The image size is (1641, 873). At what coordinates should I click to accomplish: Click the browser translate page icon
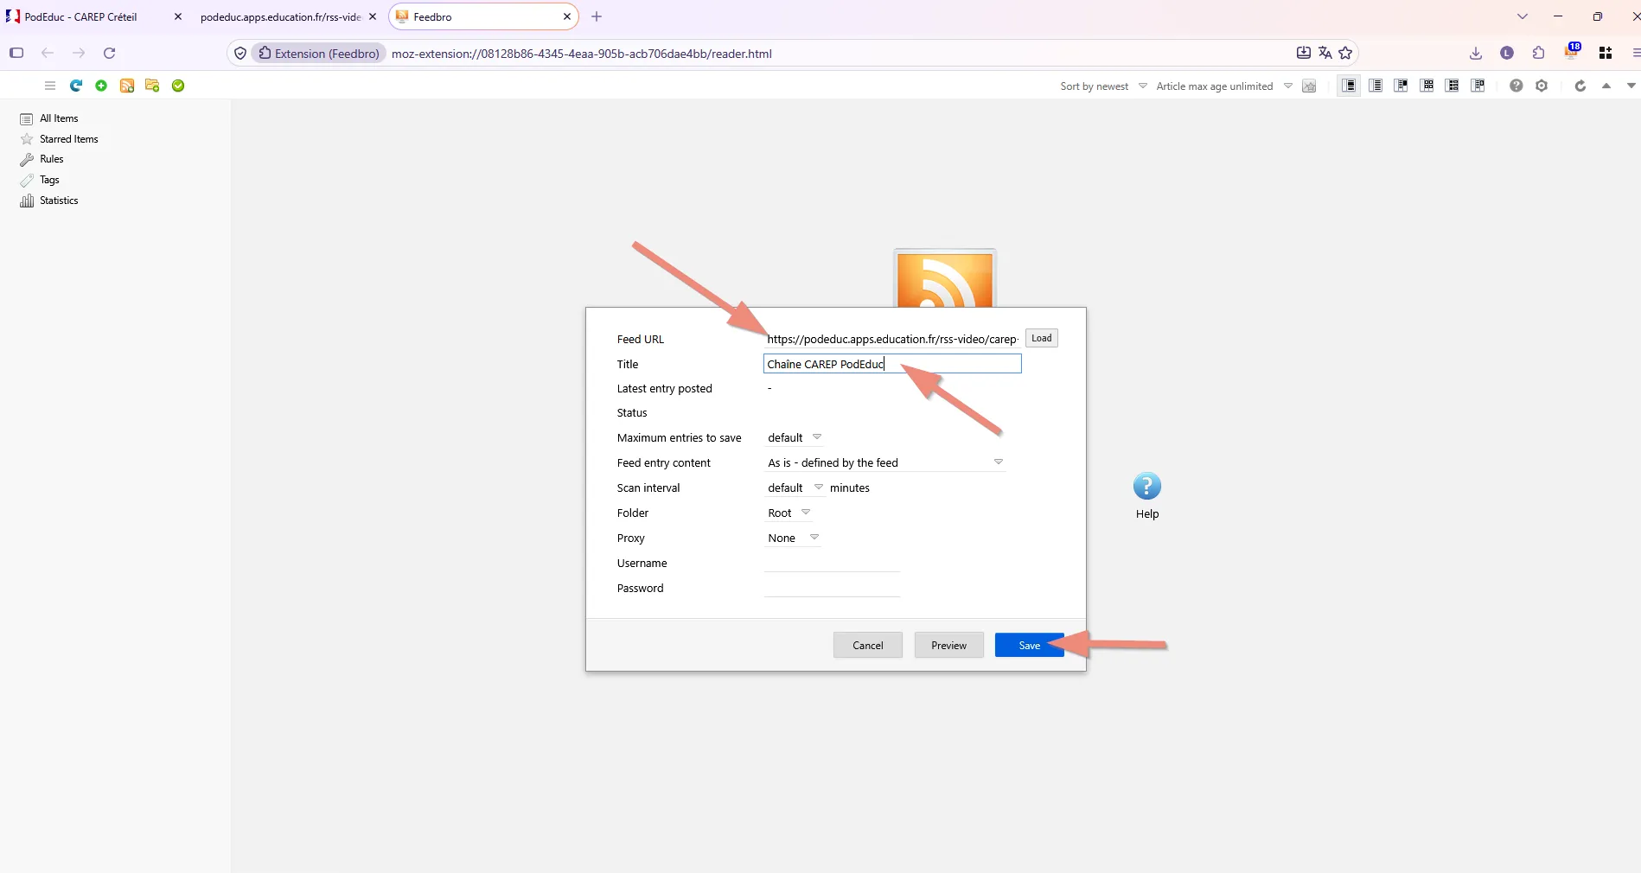click(1325, 53)
